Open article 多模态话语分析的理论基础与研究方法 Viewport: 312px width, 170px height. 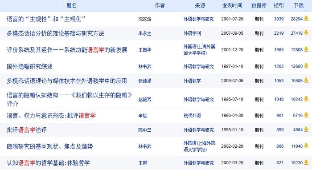tap(55, 33)
